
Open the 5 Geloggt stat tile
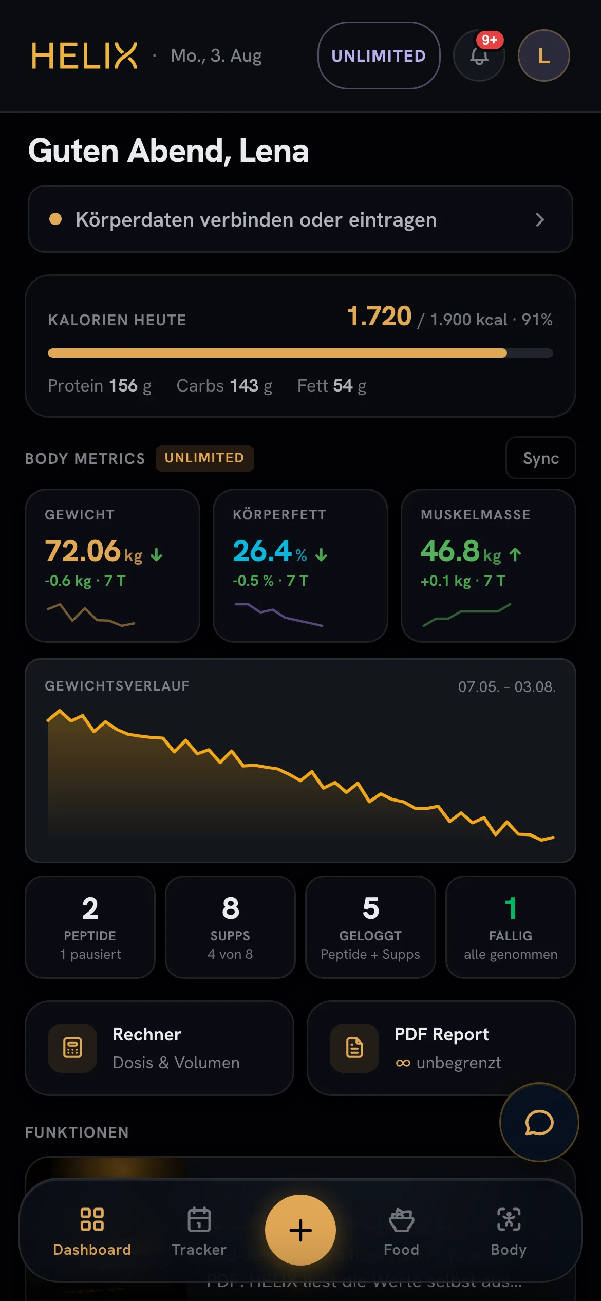coord(370,927)
